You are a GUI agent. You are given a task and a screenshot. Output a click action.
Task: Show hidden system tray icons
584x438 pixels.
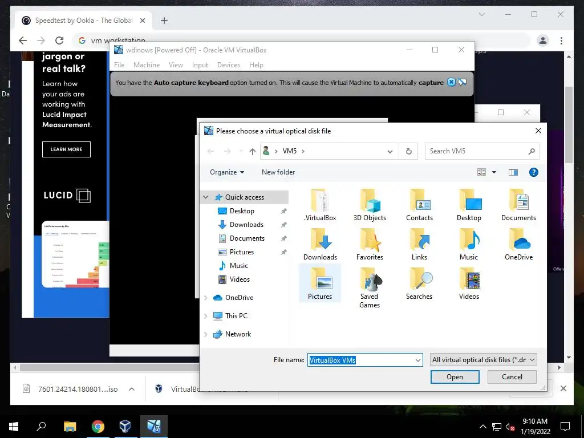point(482,427)
